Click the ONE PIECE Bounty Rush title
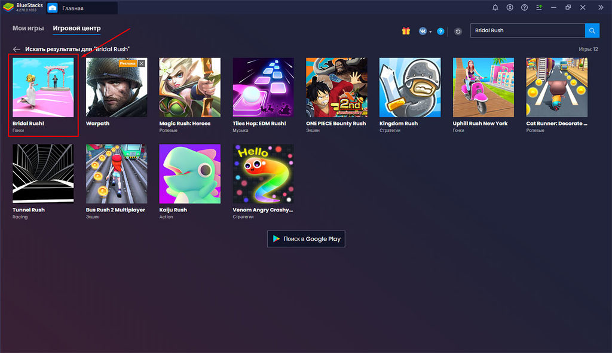Screen dimensions: 612x353 336,123
